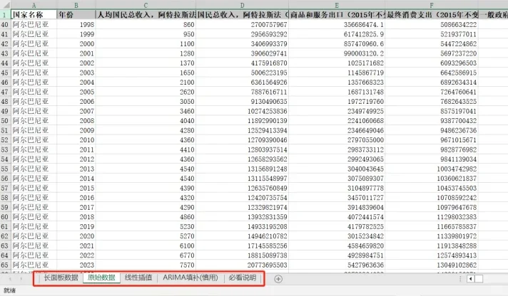The height and width of the screenshot is (296, 508).
Task: Select column E header
Action: pos(337,5)
